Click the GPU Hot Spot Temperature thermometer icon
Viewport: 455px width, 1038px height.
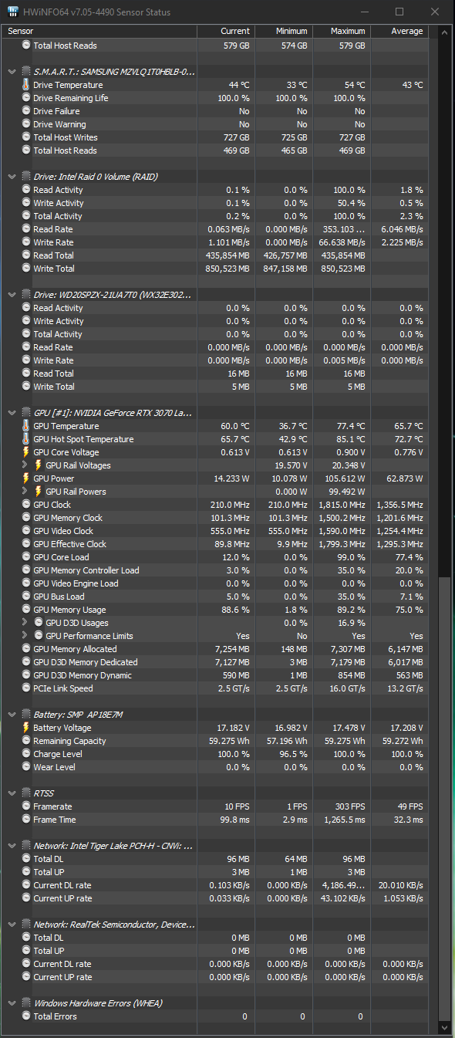[26, 439]
